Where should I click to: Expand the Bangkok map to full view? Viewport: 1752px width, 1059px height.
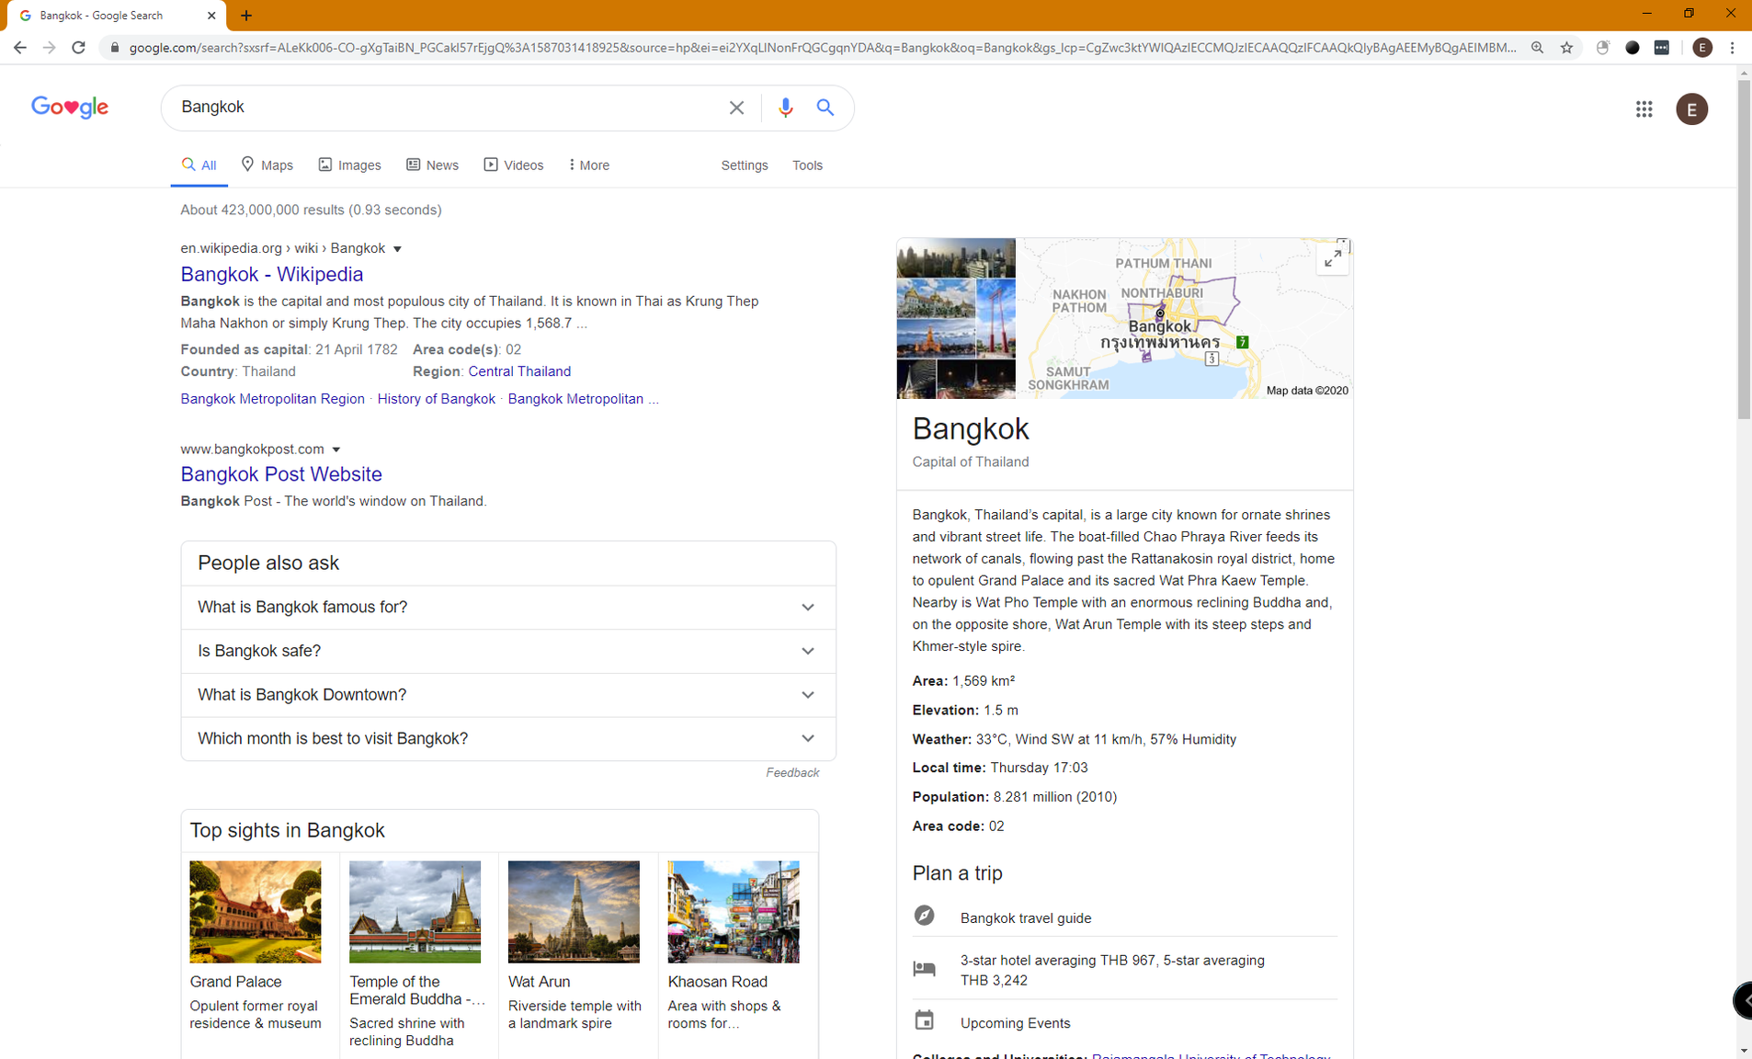pyautogui.click(x=1332, y=259)
